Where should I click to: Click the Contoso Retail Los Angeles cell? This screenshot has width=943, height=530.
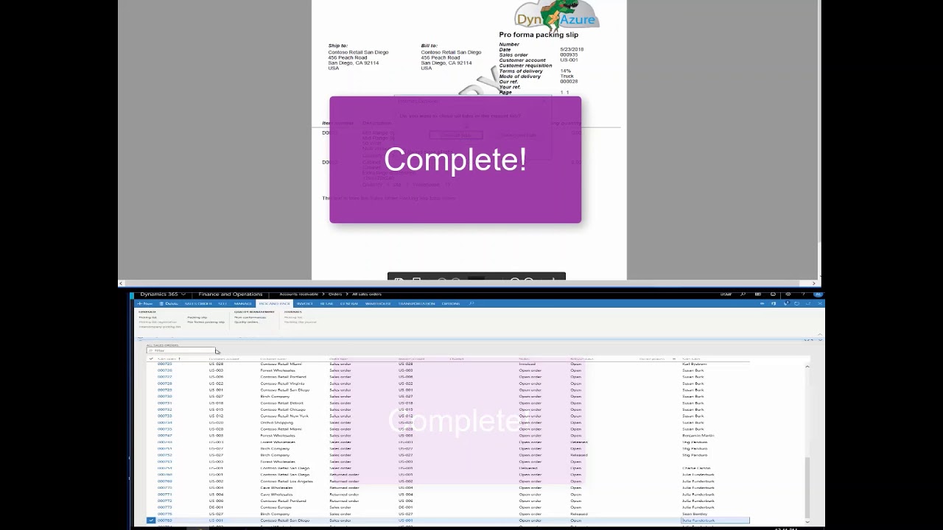287,481
